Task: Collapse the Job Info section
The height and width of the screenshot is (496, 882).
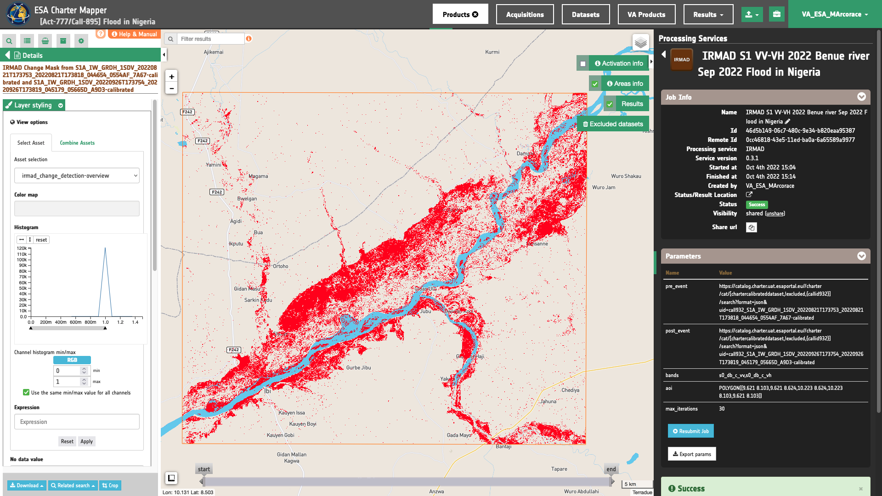Action: click(x=861, y=97)
